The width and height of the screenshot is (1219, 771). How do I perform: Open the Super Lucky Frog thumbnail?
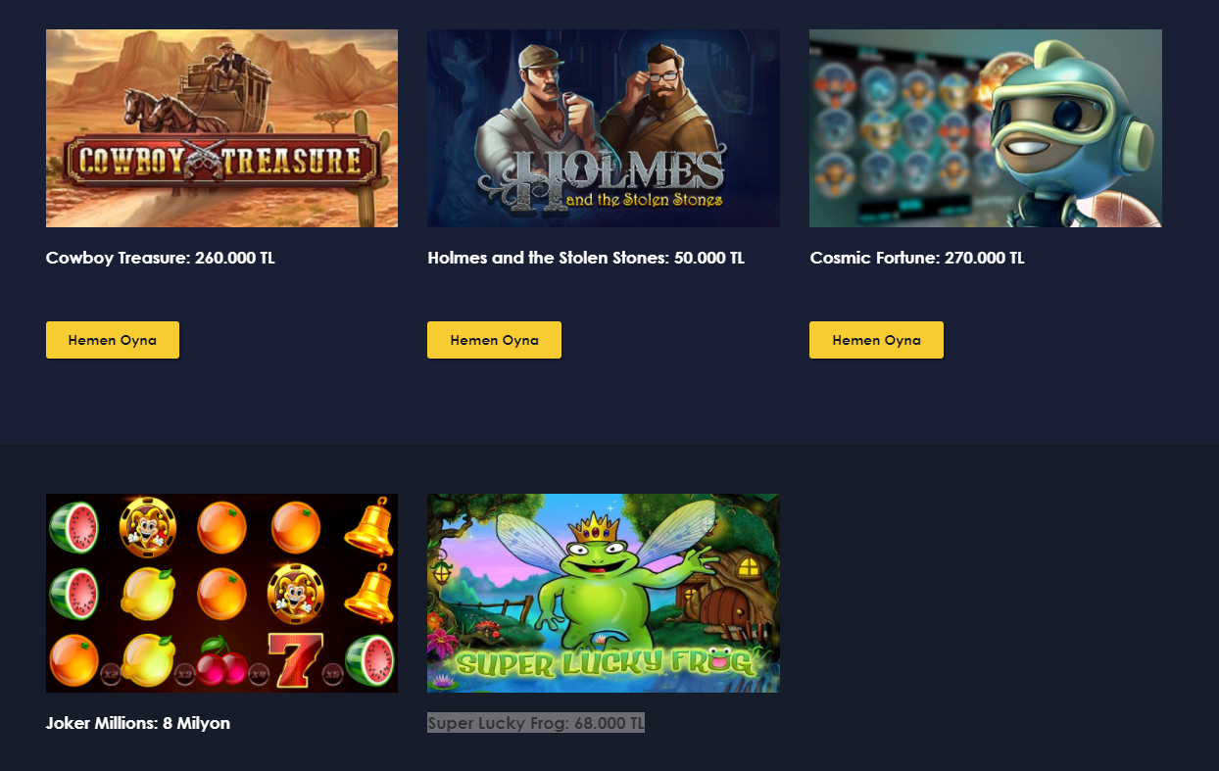point(604,593)
